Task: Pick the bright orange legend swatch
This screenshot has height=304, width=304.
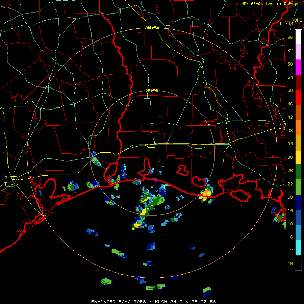Action: click(x=298, y=128)
